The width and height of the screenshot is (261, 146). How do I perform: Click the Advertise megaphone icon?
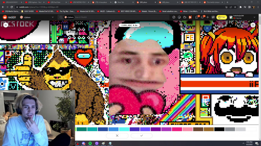213,17
